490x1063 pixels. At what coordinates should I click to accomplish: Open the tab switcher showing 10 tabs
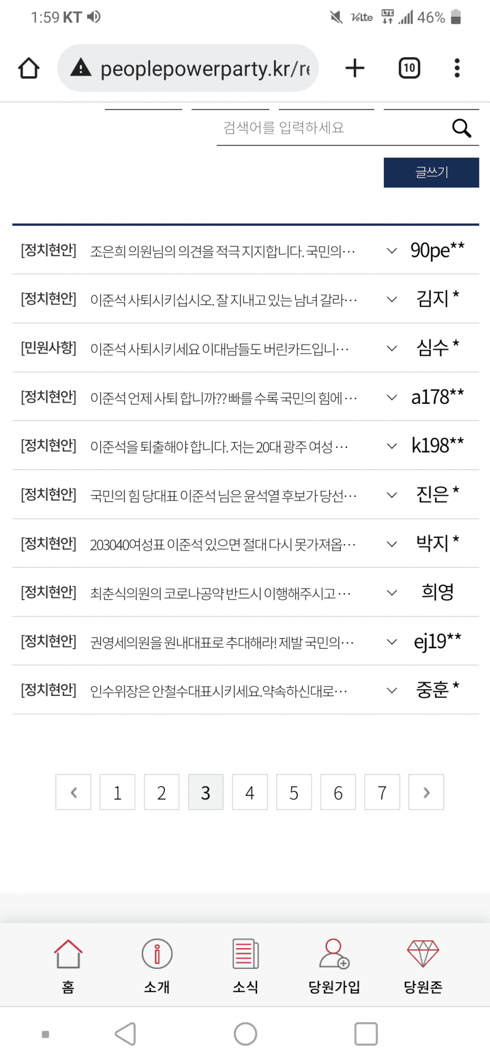tap(409, 68)
